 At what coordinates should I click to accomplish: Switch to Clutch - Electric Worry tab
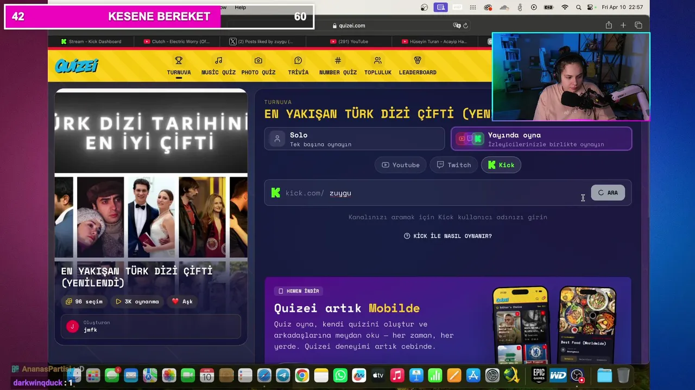tap(177, 42)
